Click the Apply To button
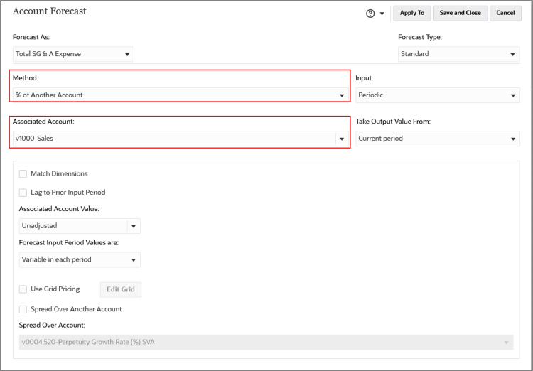The image size is (533, 371). tap(411, 13)
